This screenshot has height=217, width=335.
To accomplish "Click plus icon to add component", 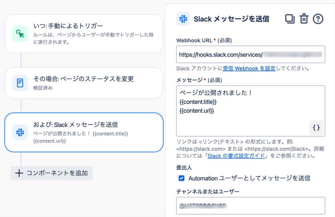I will pos(19,173).
